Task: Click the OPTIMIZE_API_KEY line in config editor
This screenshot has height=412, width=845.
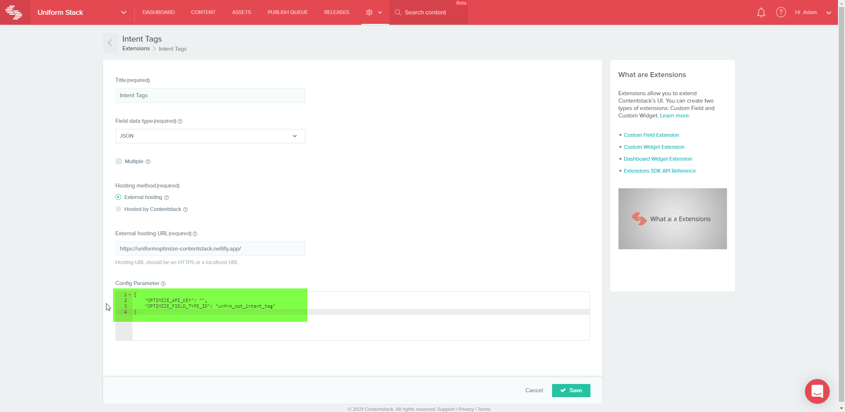Action: pos(176,300)
